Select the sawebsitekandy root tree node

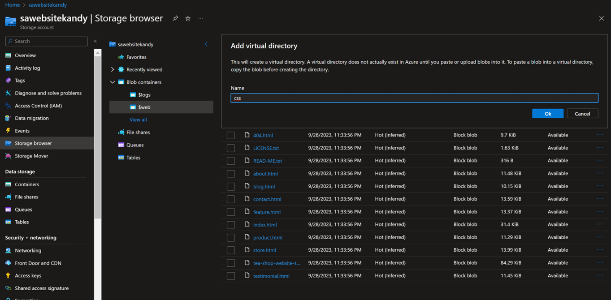pyautogui.click(x=135, y=45)
